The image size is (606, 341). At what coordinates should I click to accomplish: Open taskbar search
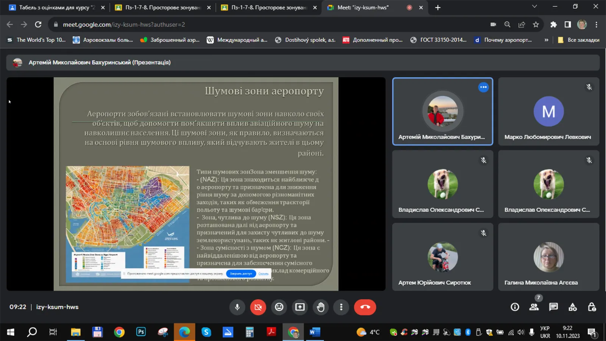tap(32, 332)
